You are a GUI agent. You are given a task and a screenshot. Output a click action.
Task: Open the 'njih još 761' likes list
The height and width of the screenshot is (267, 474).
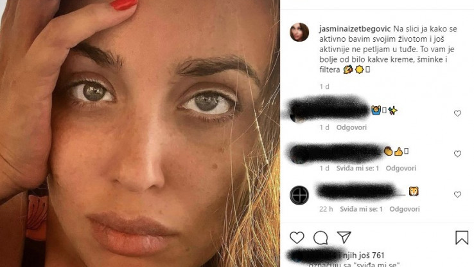coord(364,255)
